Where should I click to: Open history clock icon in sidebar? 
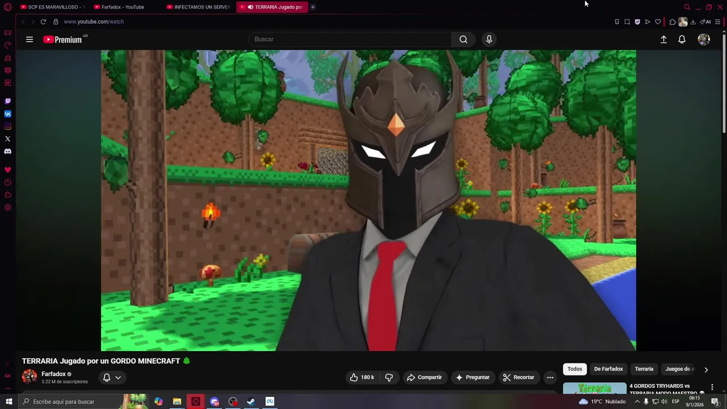coord(7,182)
